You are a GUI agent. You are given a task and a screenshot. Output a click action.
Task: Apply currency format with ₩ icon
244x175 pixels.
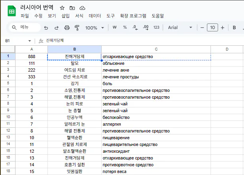[114, 27]
